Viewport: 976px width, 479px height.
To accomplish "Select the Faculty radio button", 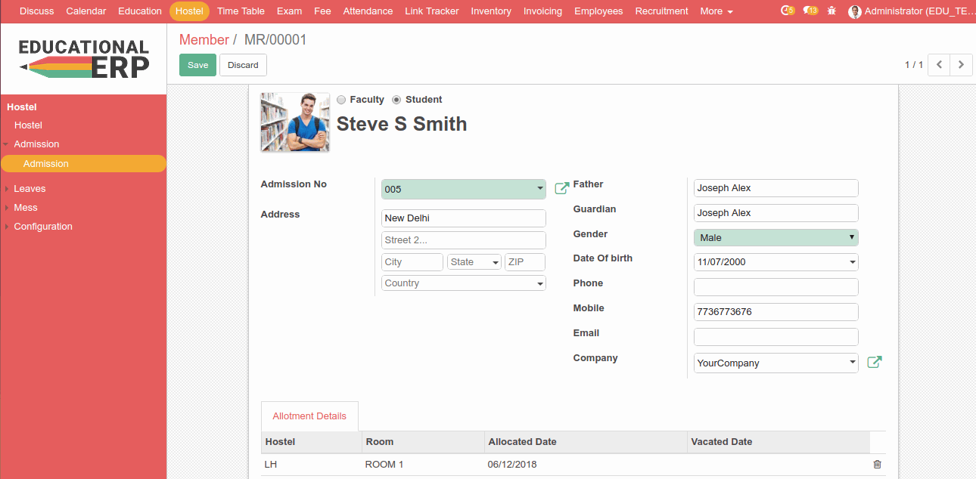I will pyautogui.click(x=341, y=100).
